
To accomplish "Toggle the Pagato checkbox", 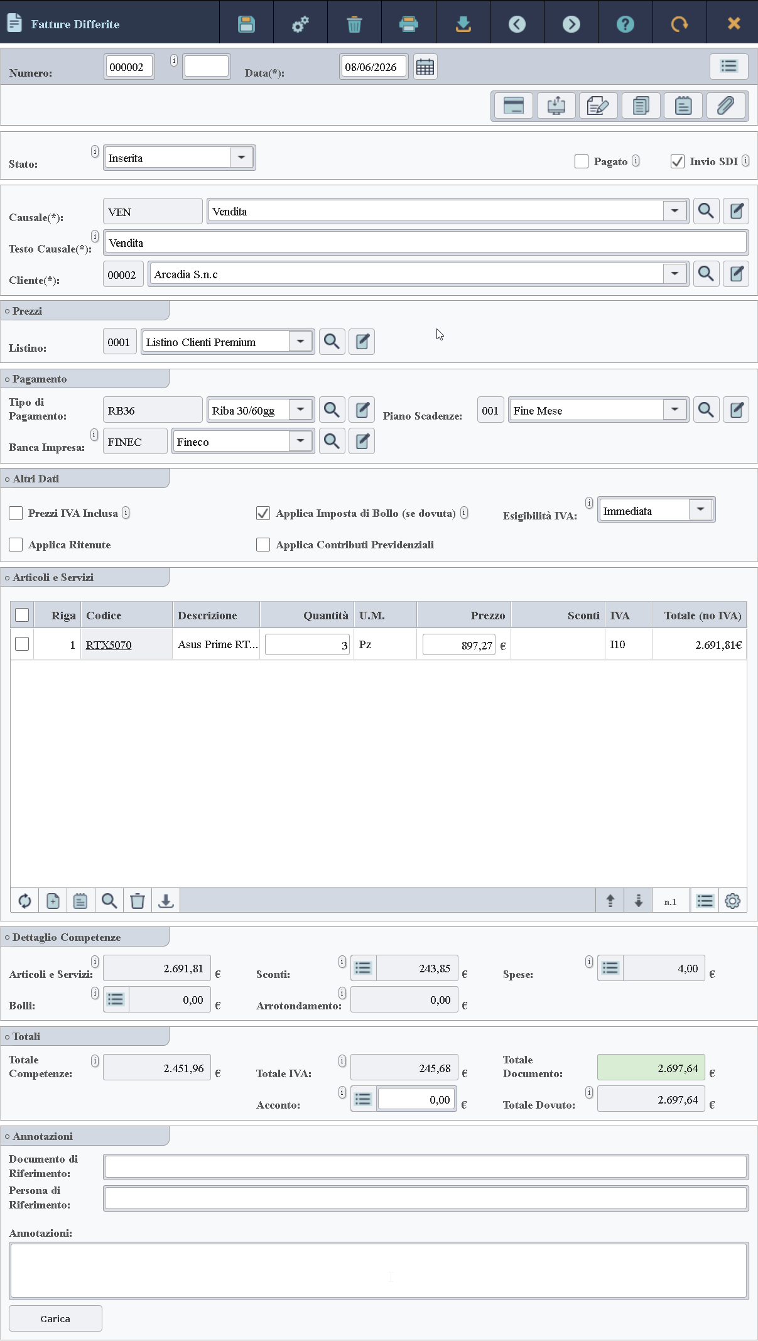I will click(582, 161).
